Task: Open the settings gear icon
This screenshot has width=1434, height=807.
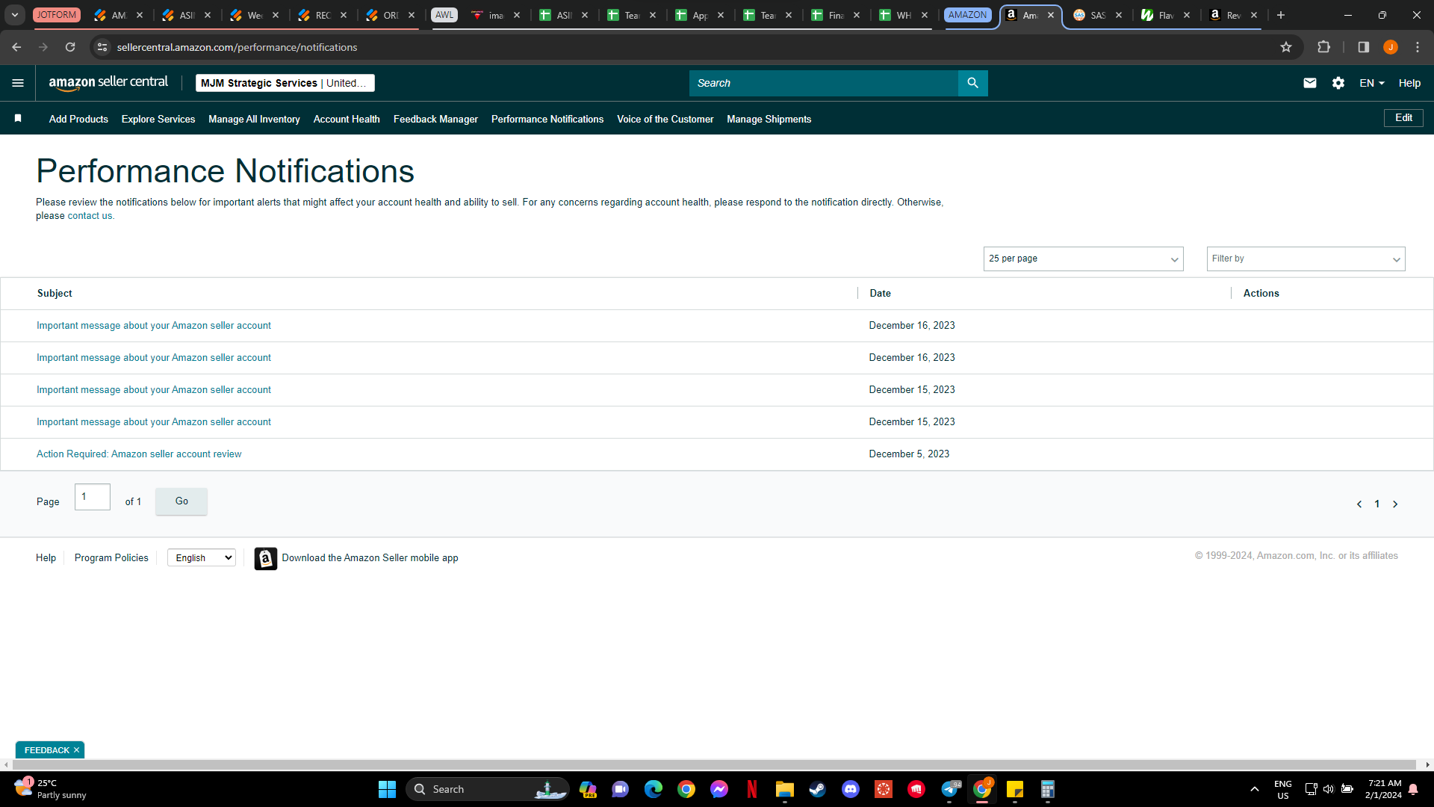Action: [1338, 83]
